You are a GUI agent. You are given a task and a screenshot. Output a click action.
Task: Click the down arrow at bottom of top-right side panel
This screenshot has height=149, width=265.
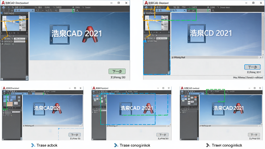[x=169, y=73]
